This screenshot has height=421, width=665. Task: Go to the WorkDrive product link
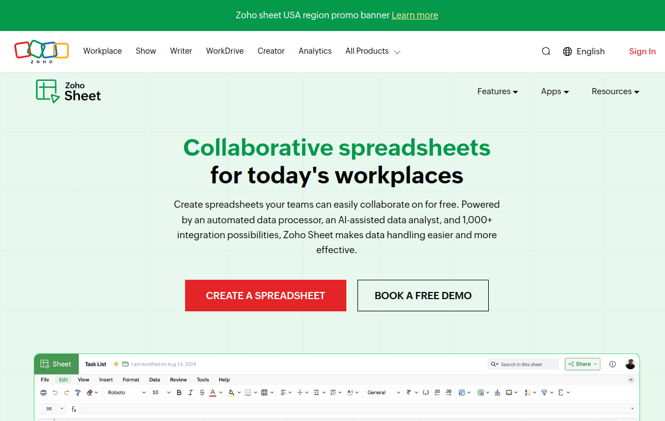click(x=225, y=51)
